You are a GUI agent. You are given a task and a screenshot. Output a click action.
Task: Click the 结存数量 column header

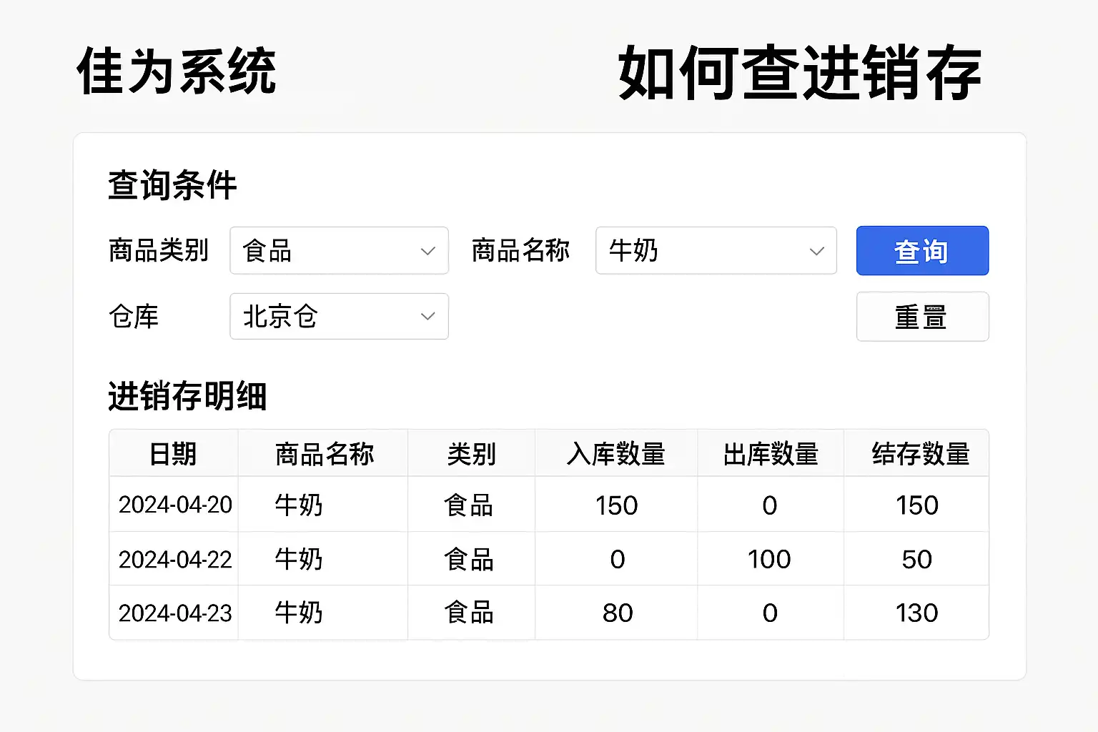[920, 454]
